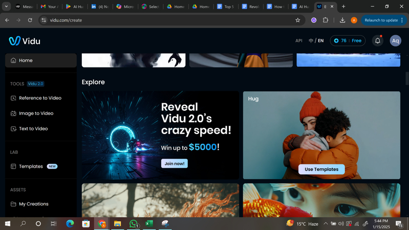
Task: Open WhatsApp from the taskbar
Action: (x=133, y=223)
